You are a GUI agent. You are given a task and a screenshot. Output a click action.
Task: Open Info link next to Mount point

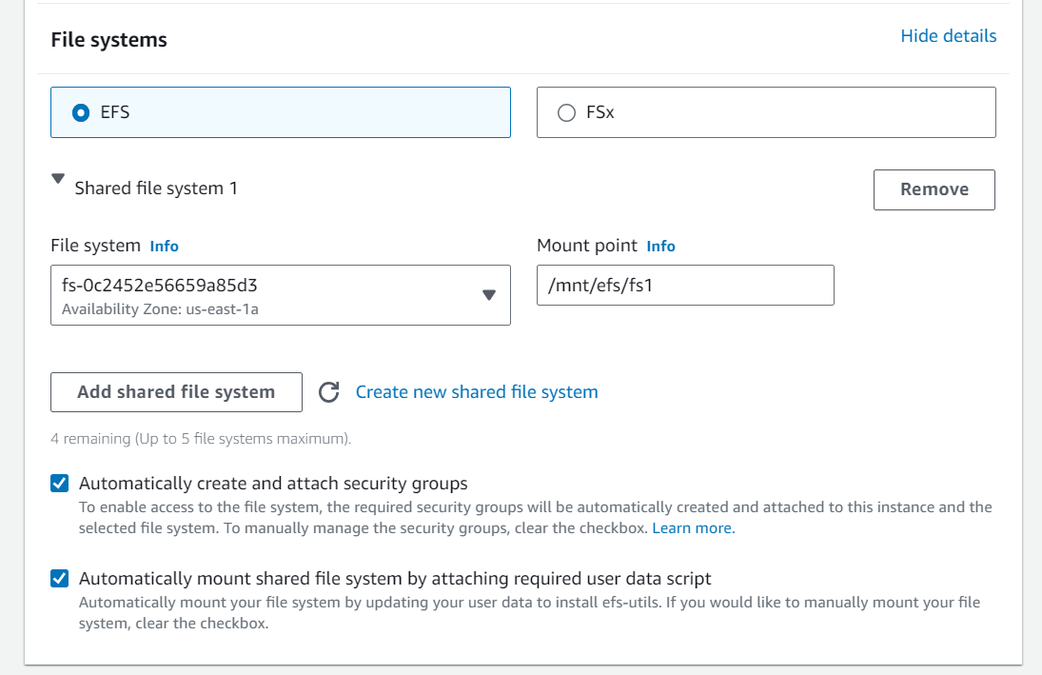(660, 247)
